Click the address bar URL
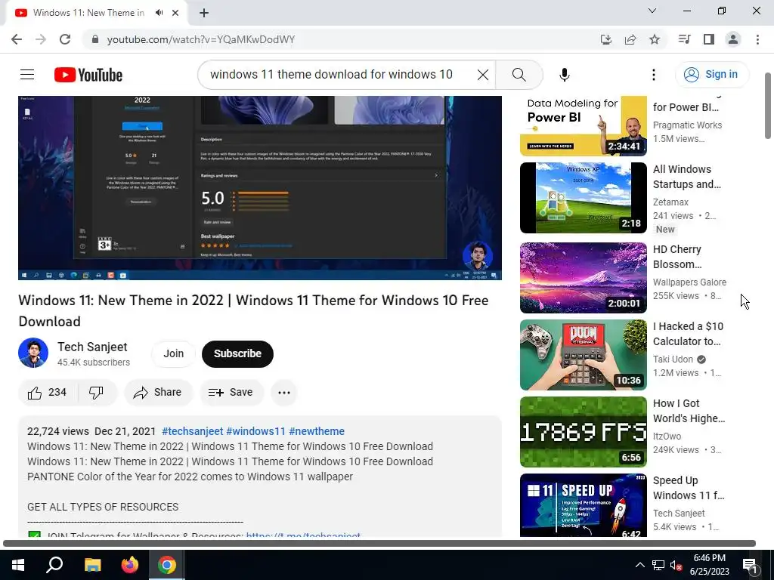774x580 pixels. tap(200, 39)
